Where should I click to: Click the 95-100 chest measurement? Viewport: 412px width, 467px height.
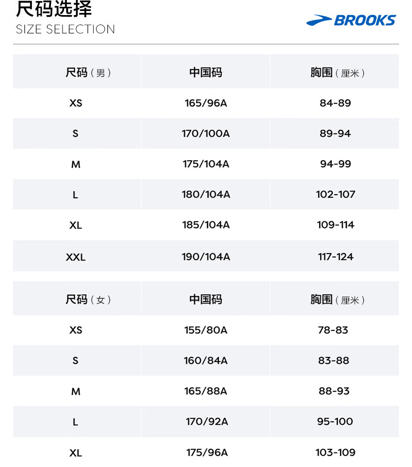tap(335, 422)
